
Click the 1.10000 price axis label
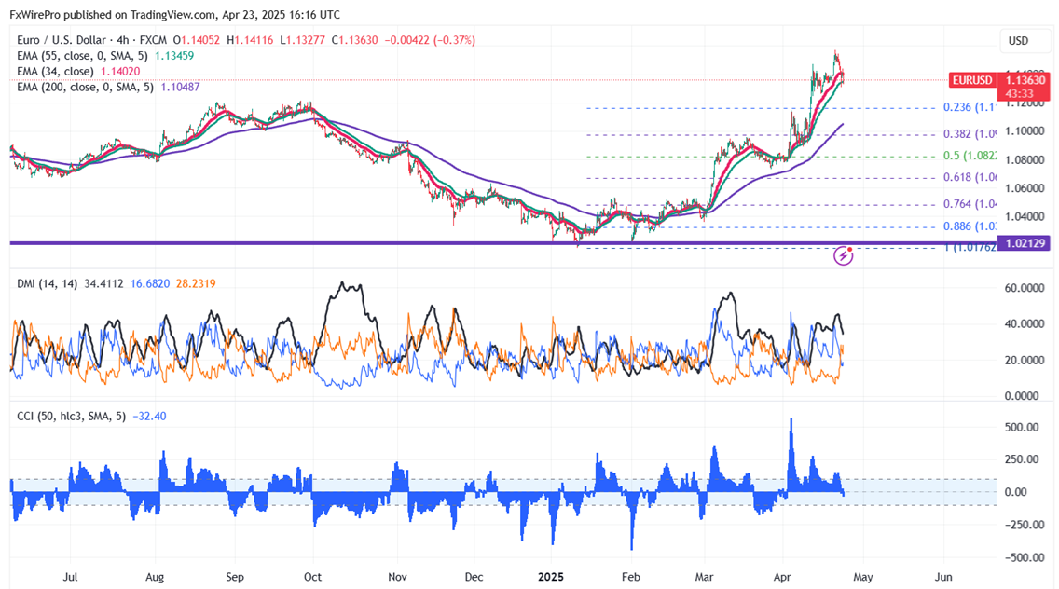pyautogui.click(x=1025, y=131)
